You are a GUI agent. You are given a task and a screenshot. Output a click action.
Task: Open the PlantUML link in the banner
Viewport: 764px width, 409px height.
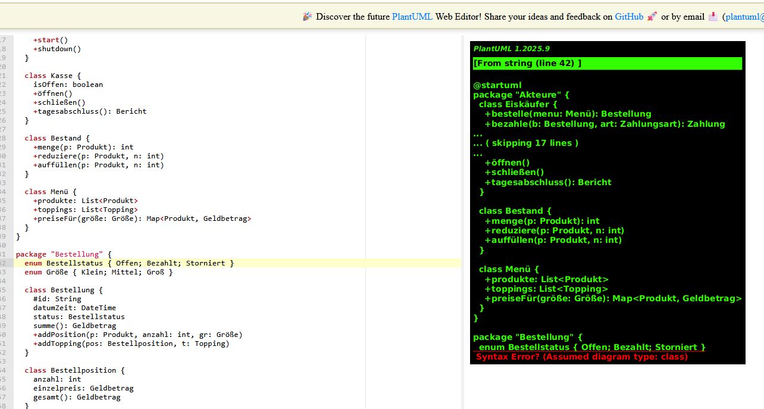click(x=412, y=17)
